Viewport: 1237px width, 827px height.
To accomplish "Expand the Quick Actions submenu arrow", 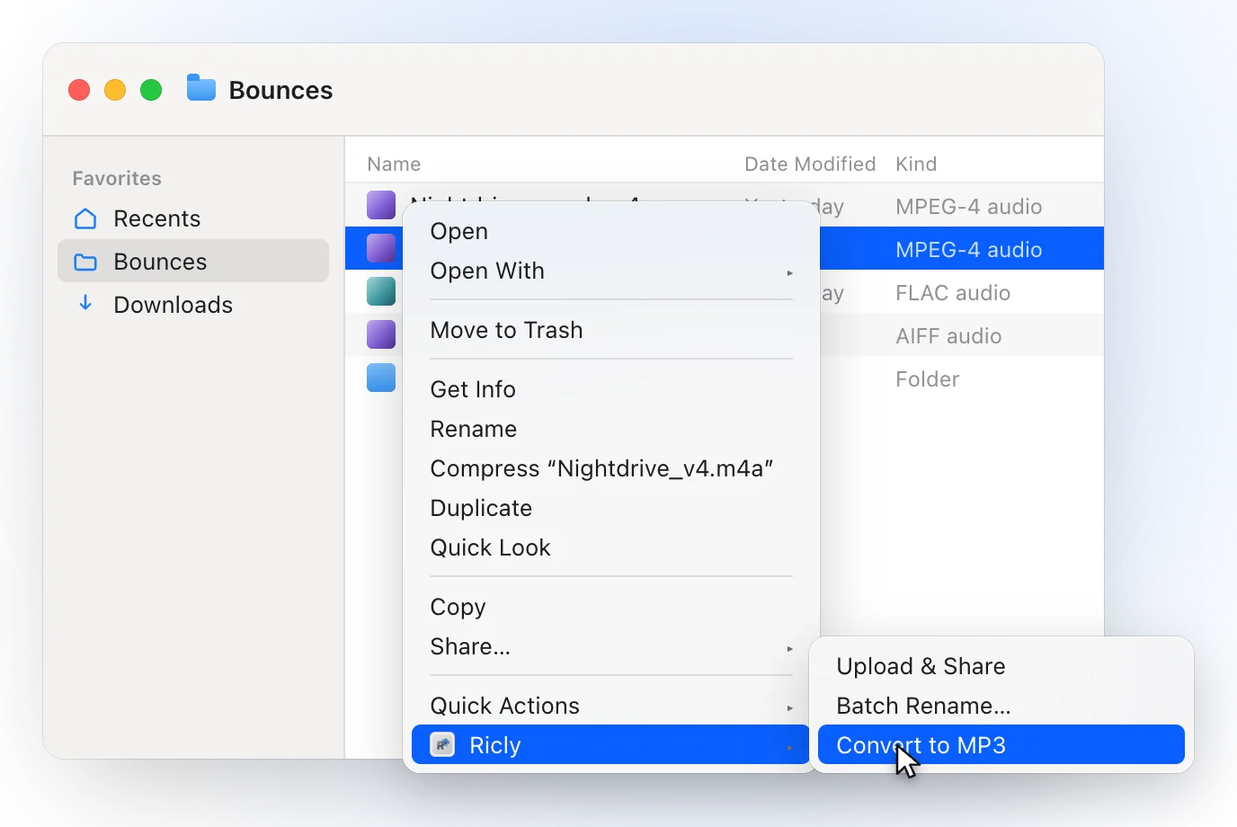I will [790, 707].
